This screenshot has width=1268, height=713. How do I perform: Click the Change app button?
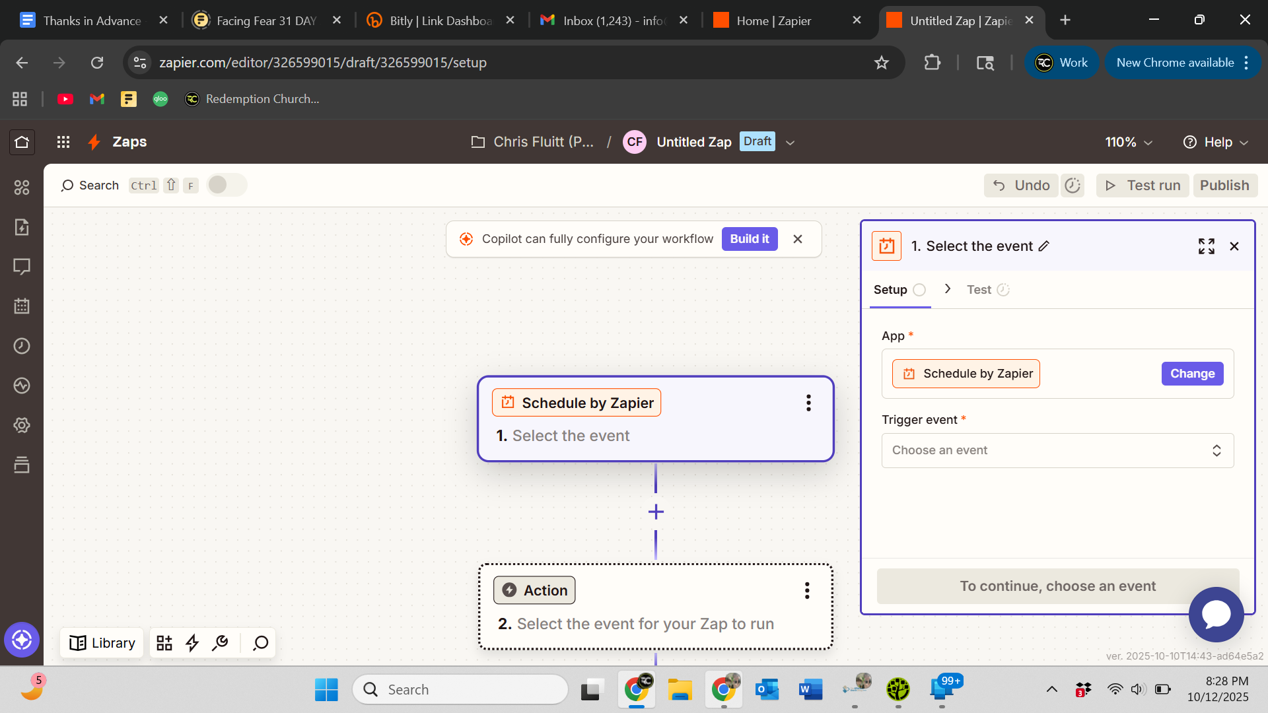pos(1192,374)
